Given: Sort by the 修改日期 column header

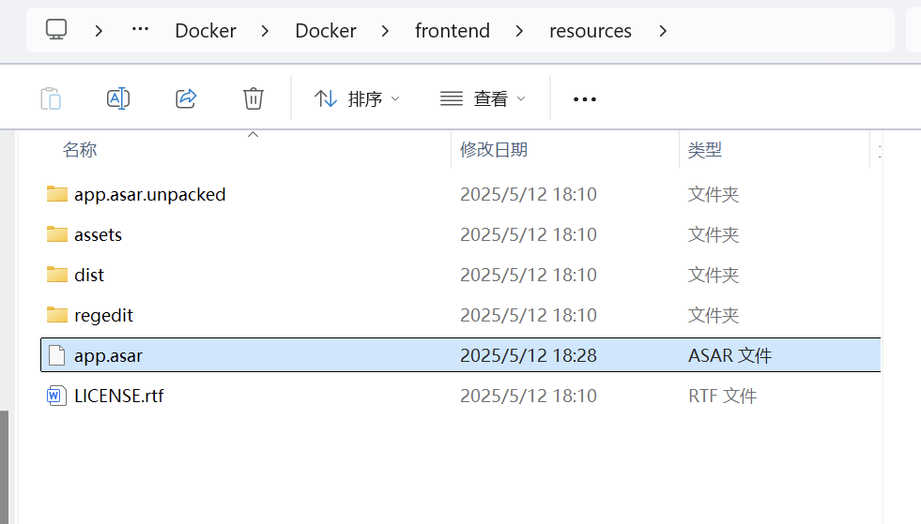Looking at the screenshot, I should (494, 150).
